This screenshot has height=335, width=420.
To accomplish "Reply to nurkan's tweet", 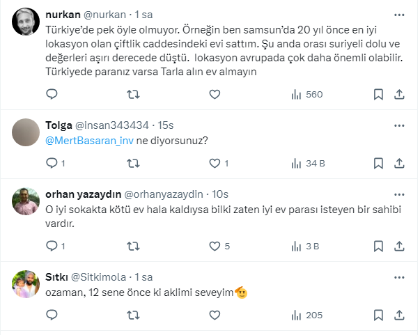I will click(51, 94).
